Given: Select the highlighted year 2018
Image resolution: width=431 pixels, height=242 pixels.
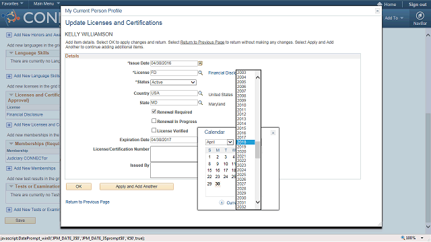Looking at the screenshot, I should (x=245, y=142).
